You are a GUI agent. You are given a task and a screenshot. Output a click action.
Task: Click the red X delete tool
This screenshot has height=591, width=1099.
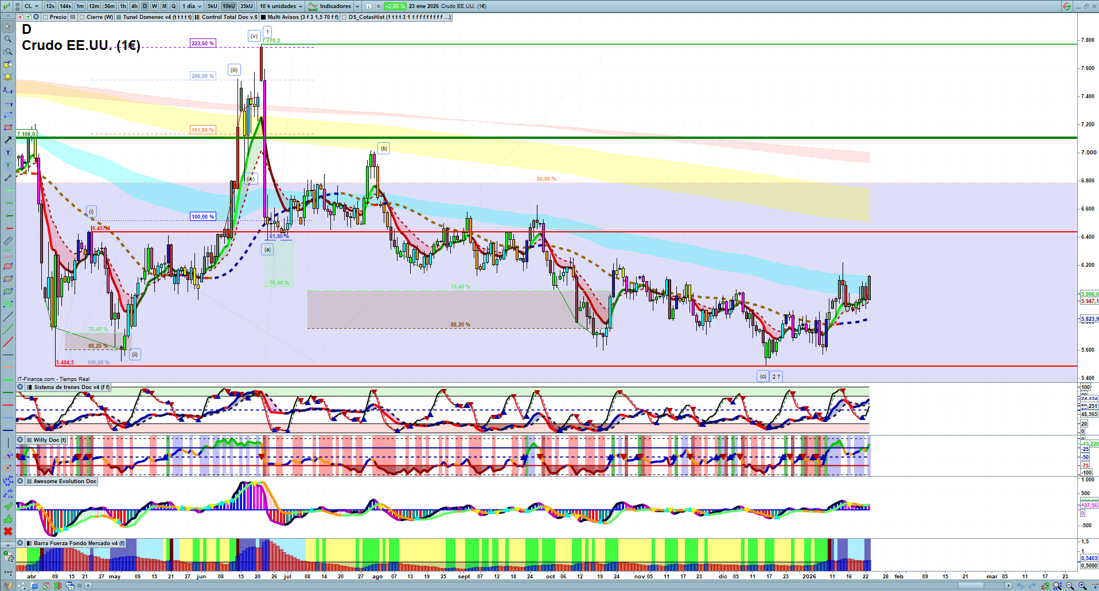tap(8, 531)
